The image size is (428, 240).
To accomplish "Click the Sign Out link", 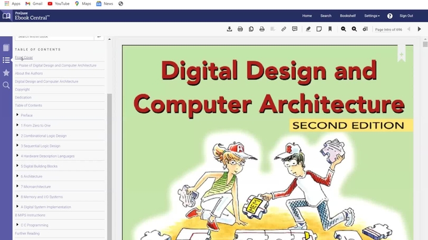I will [406, 16].
